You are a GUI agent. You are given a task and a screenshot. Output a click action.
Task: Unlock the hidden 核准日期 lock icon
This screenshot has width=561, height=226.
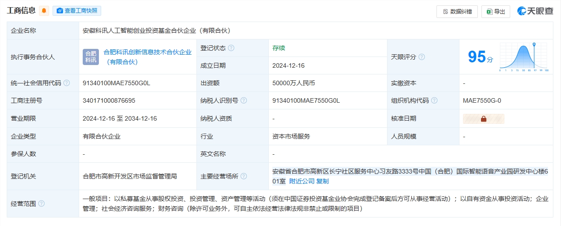484,119
